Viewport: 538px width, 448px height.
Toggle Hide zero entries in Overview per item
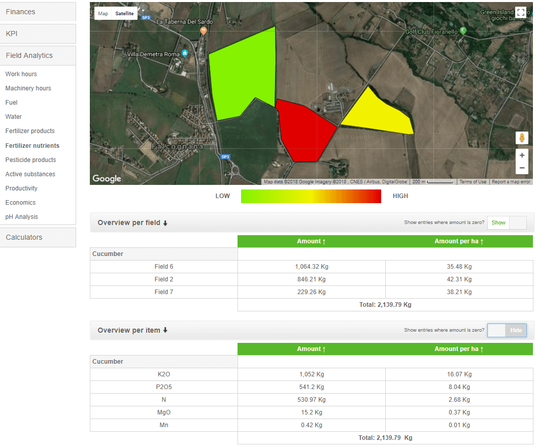pos(507,330)
